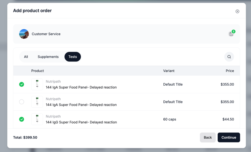251x152 pixels.
Task: Click the Product column header
Action: pyautogui.click(x=37, y=71)
